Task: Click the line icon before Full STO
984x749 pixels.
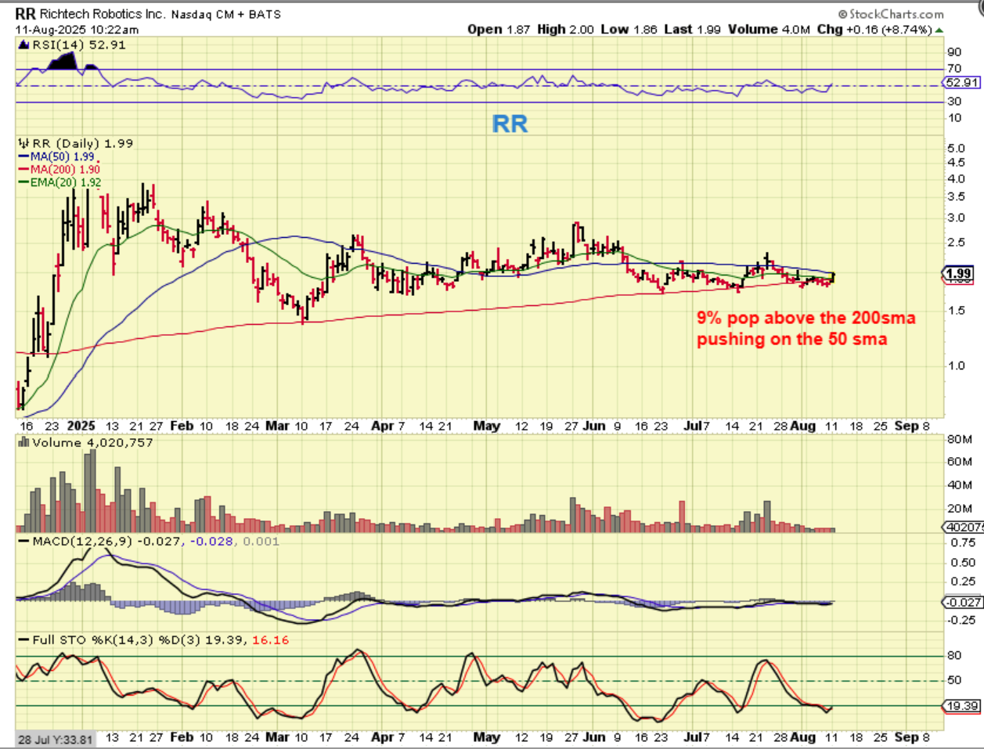Action: pos(23,640)
